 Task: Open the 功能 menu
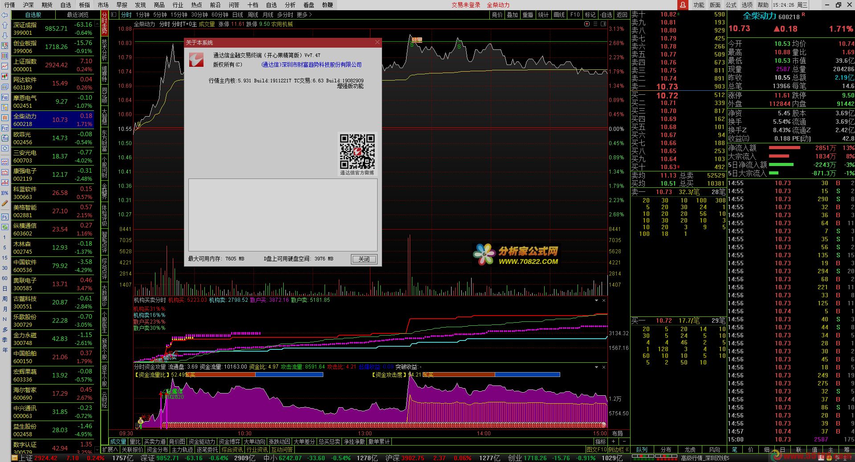tap(699, 5)
